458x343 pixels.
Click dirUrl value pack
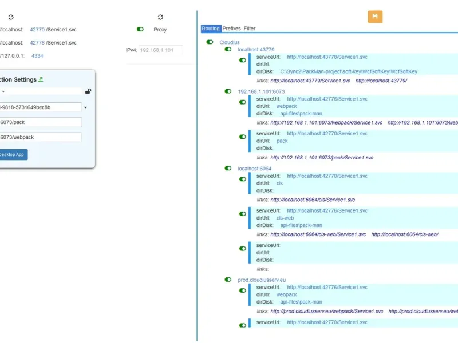282,141
